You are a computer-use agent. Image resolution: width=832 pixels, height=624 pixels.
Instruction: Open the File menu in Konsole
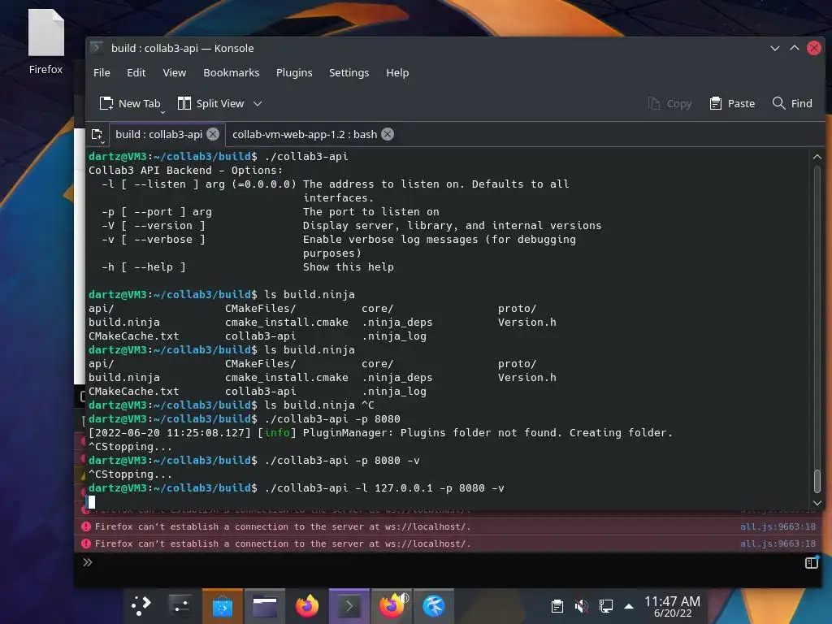102,72
